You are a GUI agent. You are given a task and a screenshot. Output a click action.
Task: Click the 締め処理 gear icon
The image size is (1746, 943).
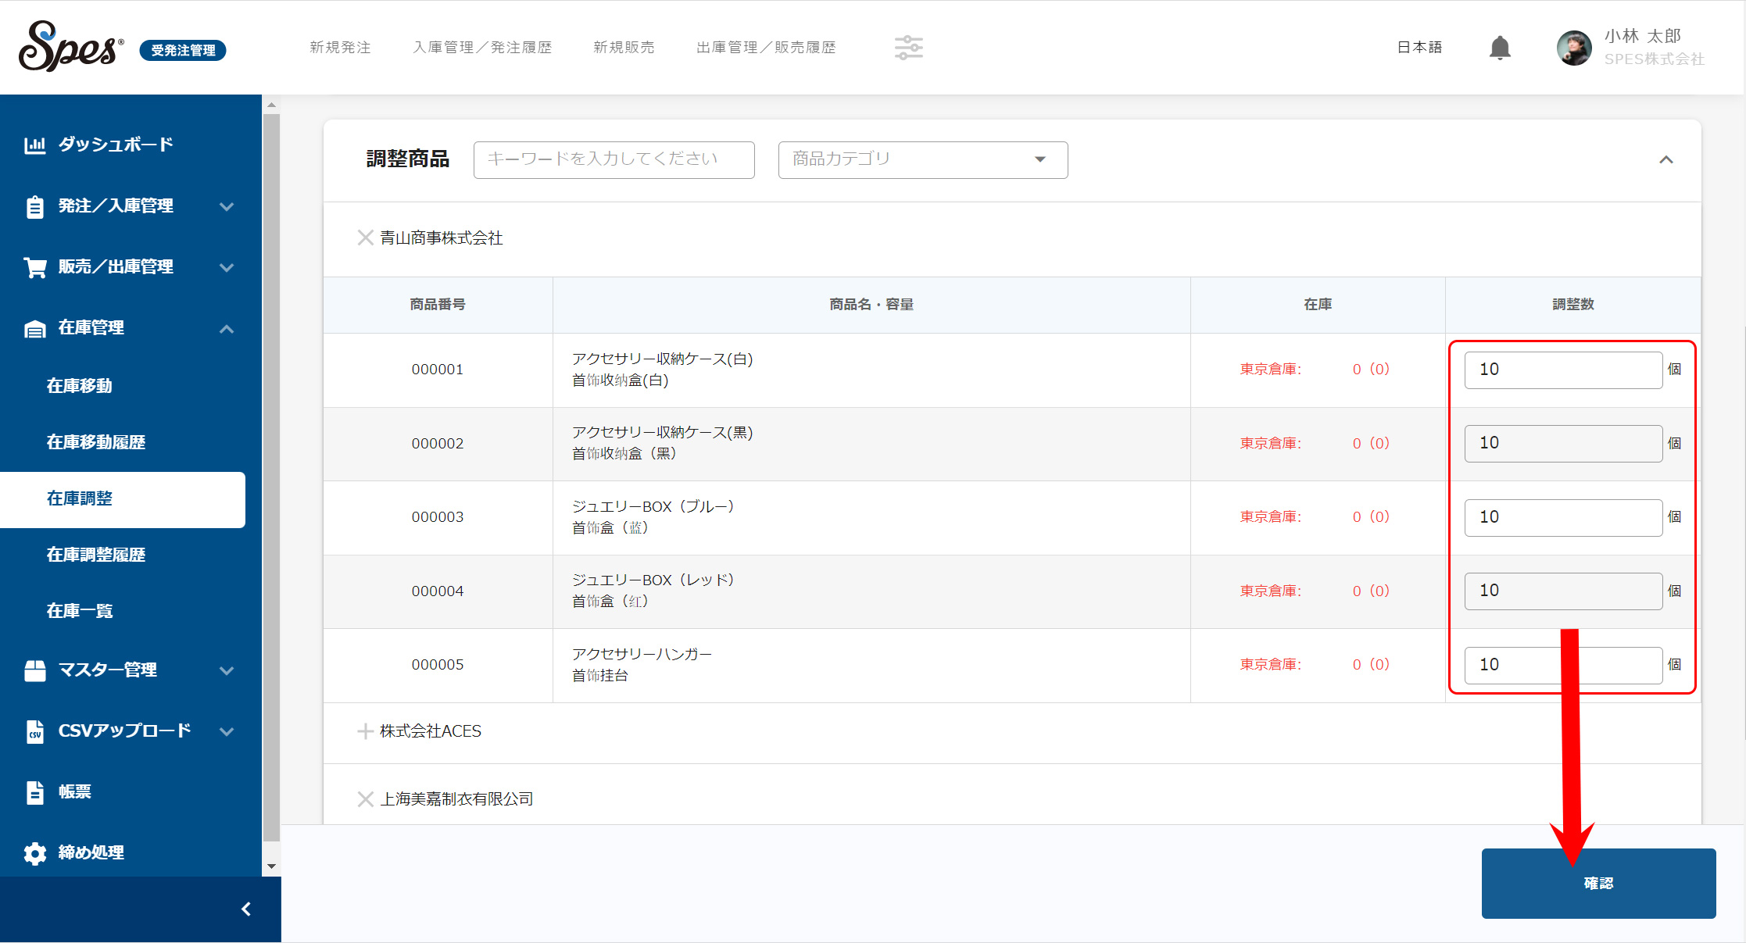pyautogui.click(x=35, y=853)
